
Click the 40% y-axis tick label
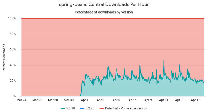coord(13,65)
